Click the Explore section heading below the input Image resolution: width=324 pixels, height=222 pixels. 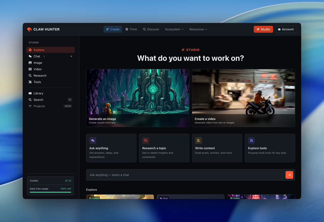point(92,190)
